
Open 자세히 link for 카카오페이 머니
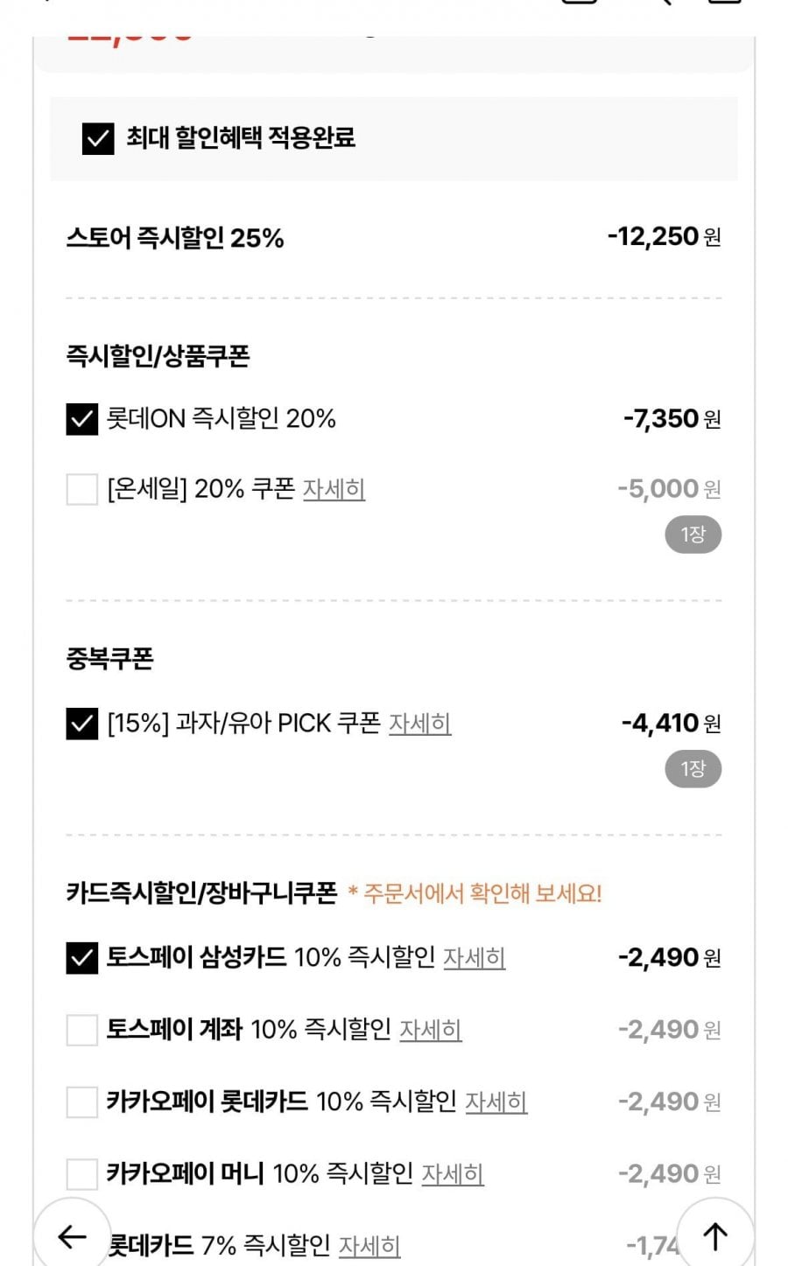[453, 1173]
